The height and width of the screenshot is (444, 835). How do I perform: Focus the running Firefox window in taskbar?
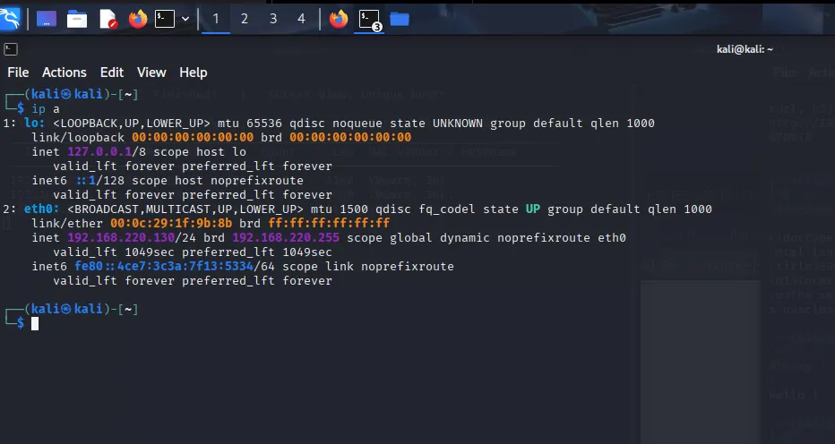[x=338, y=19]
